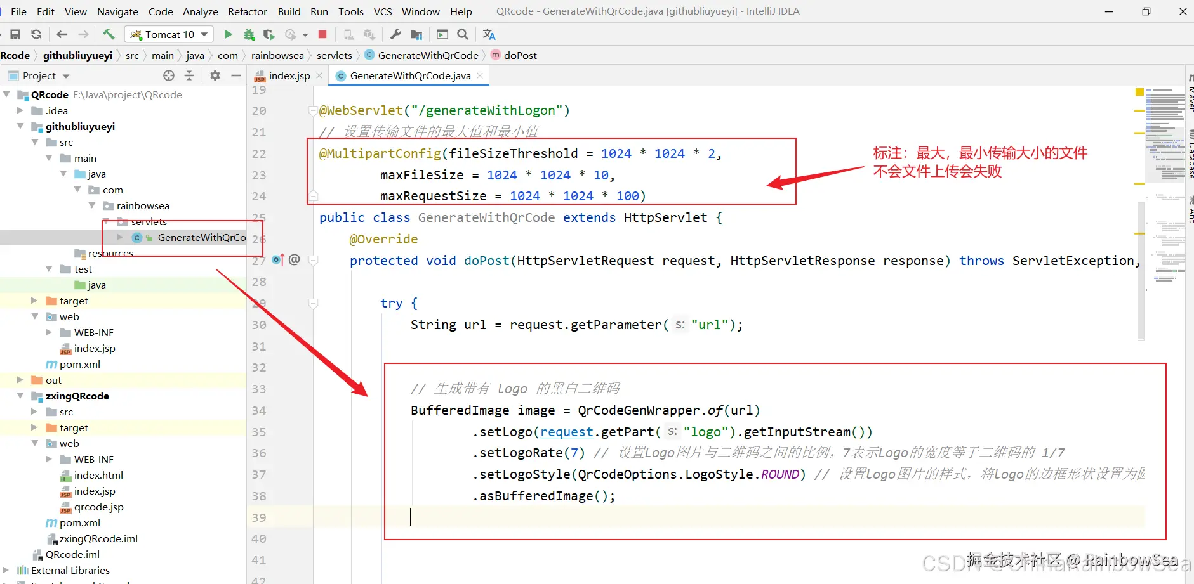1194x584 pixels.
Task: Click main in the breadcrumb bar
Action: (x=163, y=55)
